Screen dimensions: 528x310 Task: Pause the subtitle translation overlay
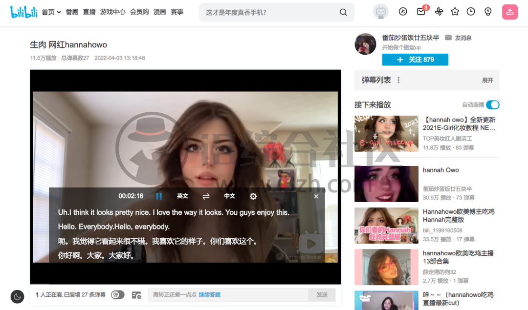click(159, 196)
